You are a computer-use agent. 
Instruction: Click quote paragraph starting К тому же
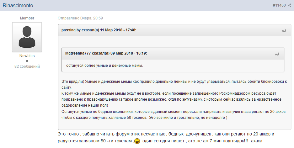[x=173, y=97]
